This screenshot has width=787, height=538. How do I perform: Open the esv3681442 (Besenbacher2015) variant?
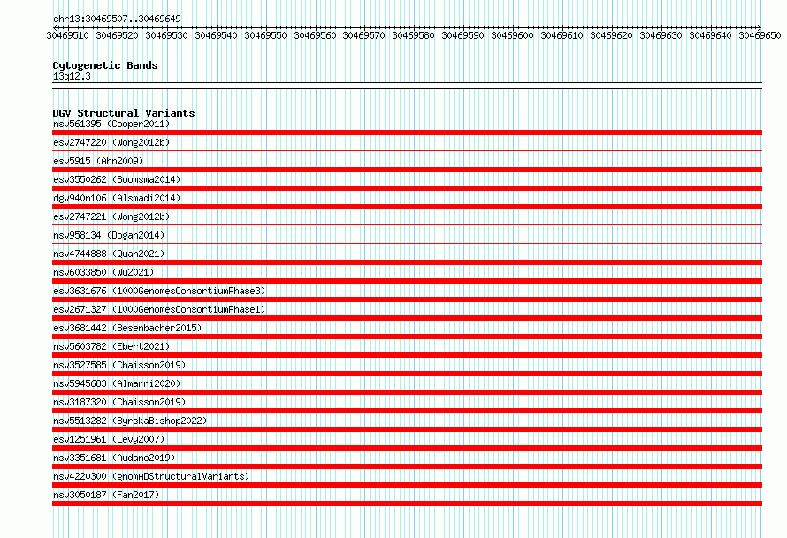(127, 328)
